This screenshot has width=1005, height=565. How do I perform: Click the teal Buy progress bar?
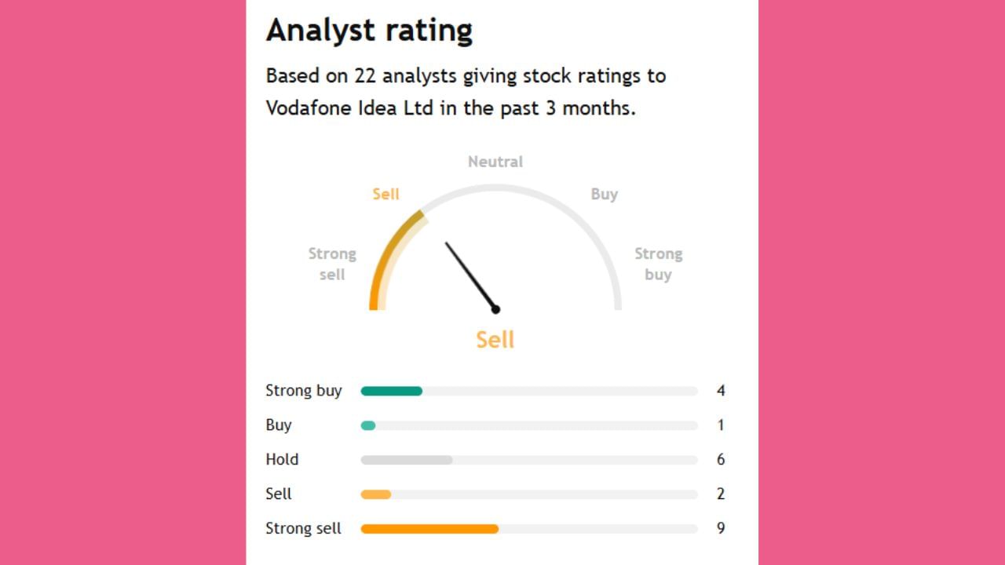click(368, 425)
